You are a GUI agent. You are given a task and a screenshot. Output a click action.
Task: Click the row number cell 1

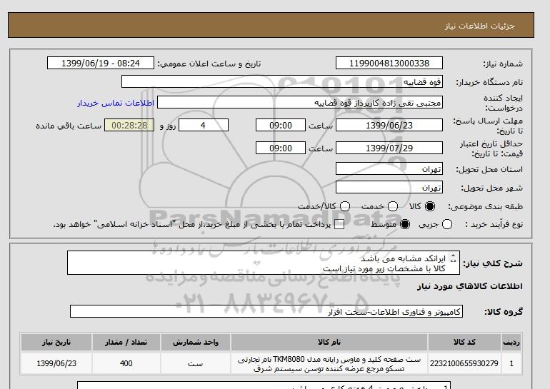[511, 364]
